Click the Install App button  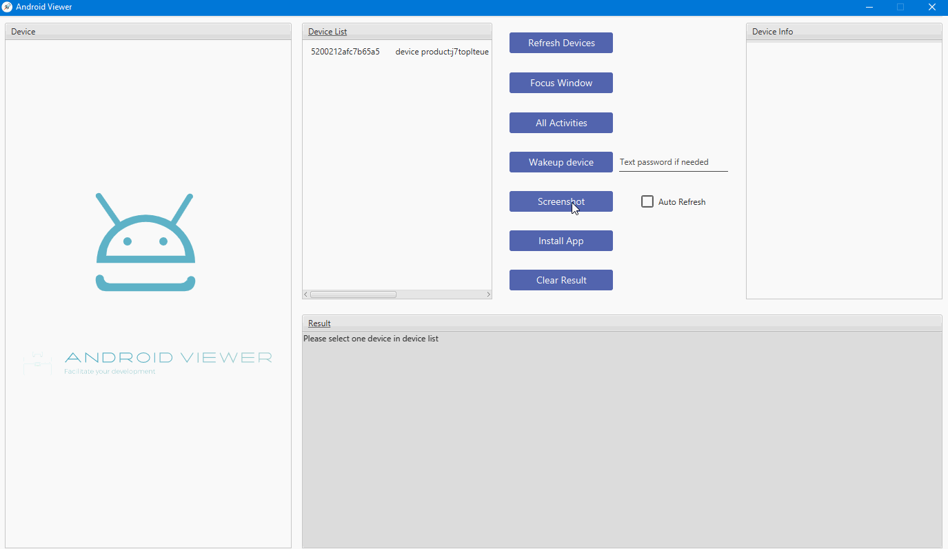point(561,241)
